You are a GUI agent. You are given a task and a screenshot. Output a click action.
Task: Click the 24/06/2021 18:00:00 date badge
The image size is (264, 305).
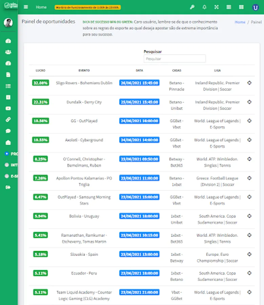click(x=139, y=216)
